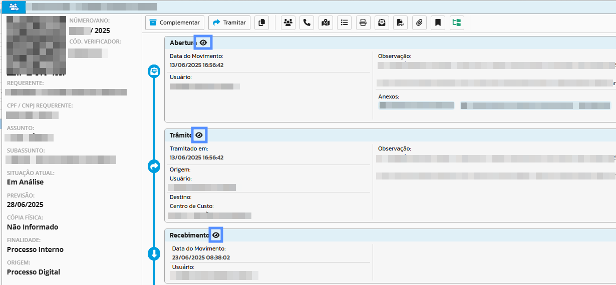Click the Em Análise status text
The image size is (616, 285).
(25, 182)
